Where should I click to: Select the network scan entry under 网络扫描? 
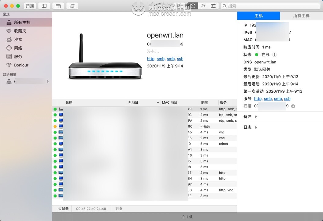(26, 81)
